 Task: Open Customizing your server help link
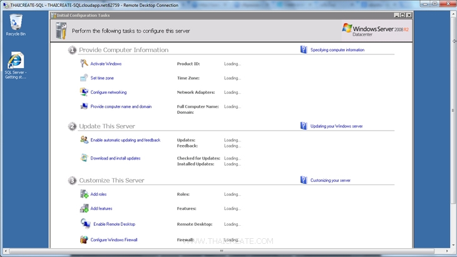click(330, 180)
